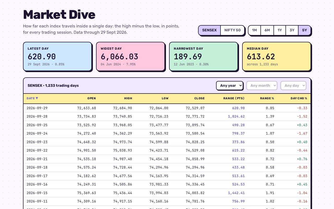This screenshot has width=334, height=209.
Task: Click range percent 1.07
Action: 270,133
